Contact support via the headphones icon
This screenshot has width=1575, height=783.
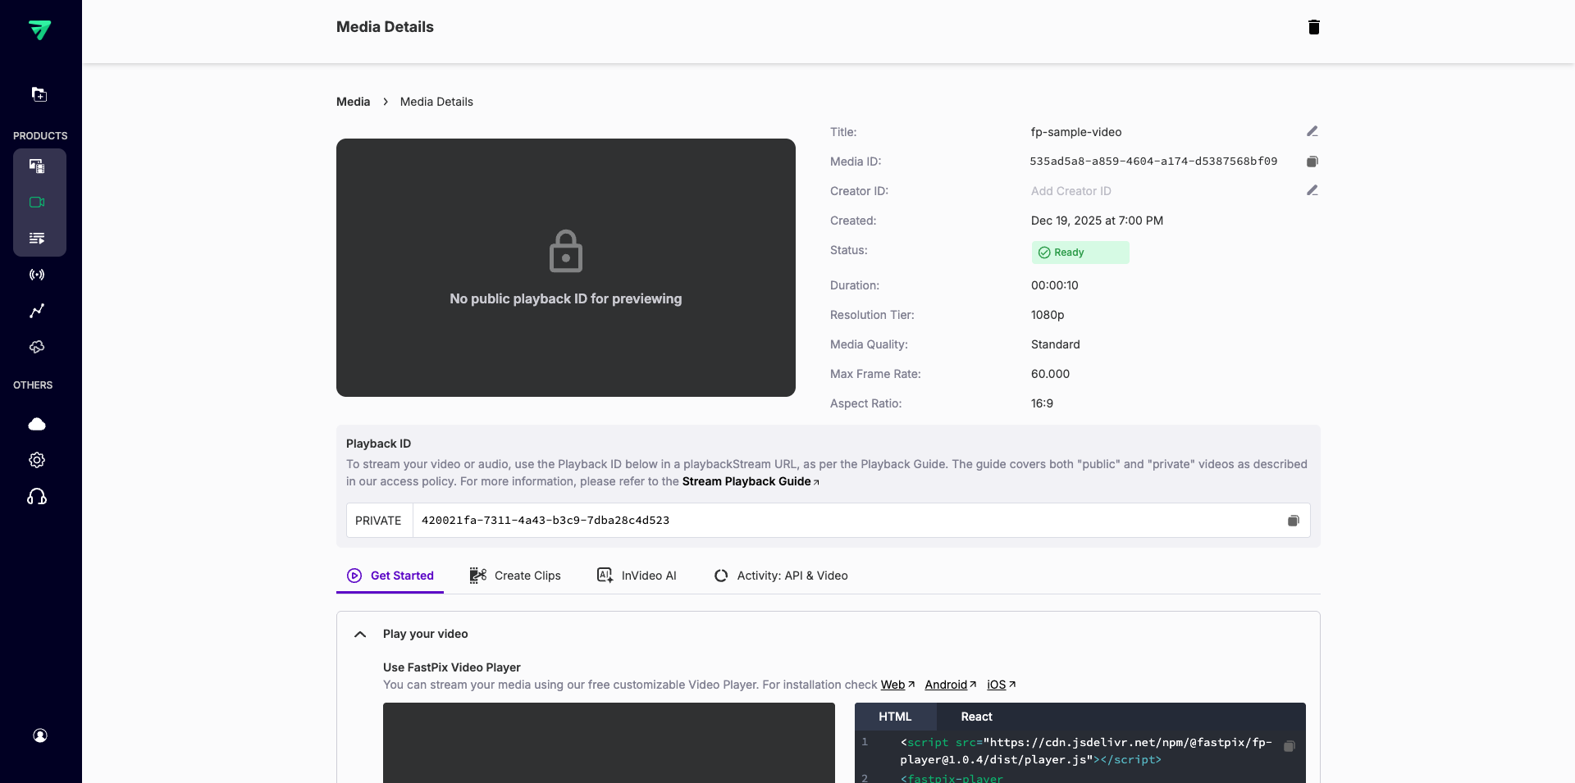[37, 496]
